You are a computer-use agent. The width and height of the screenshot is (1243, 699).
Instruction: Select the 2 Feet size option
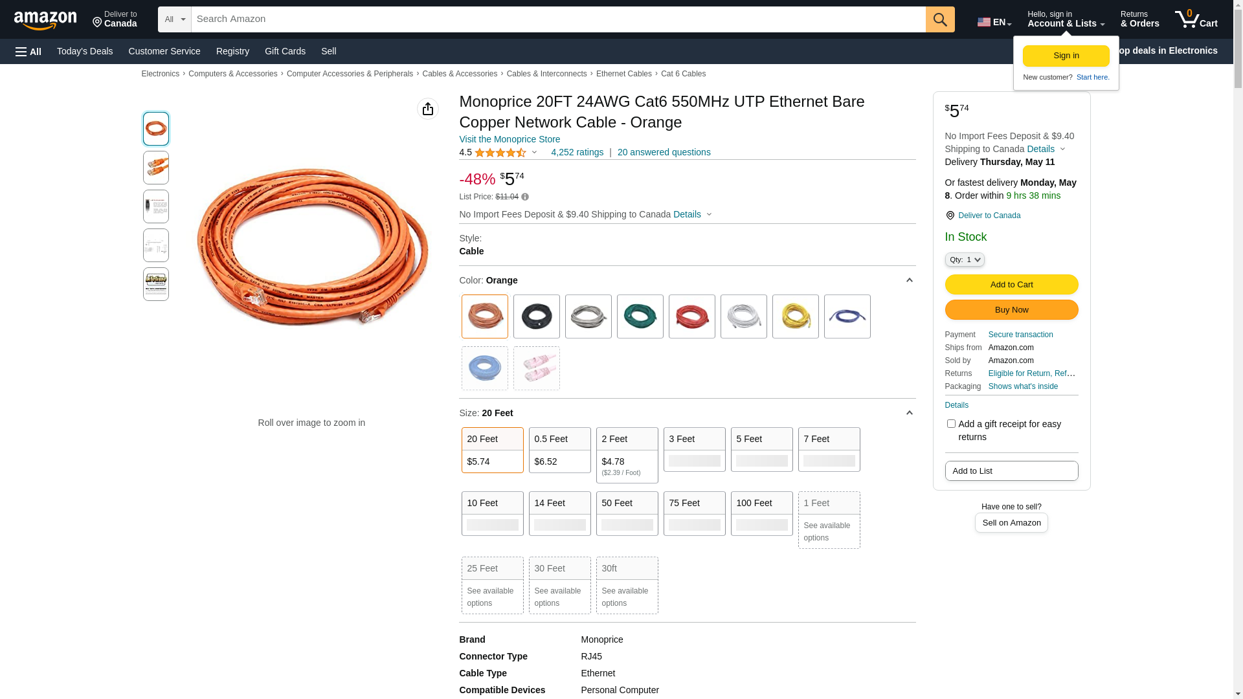click(627, 454)
